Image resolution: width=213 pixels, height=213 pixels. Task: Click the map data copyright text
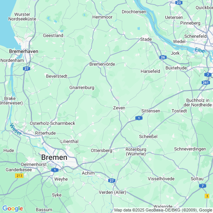(x=163, y=210)
